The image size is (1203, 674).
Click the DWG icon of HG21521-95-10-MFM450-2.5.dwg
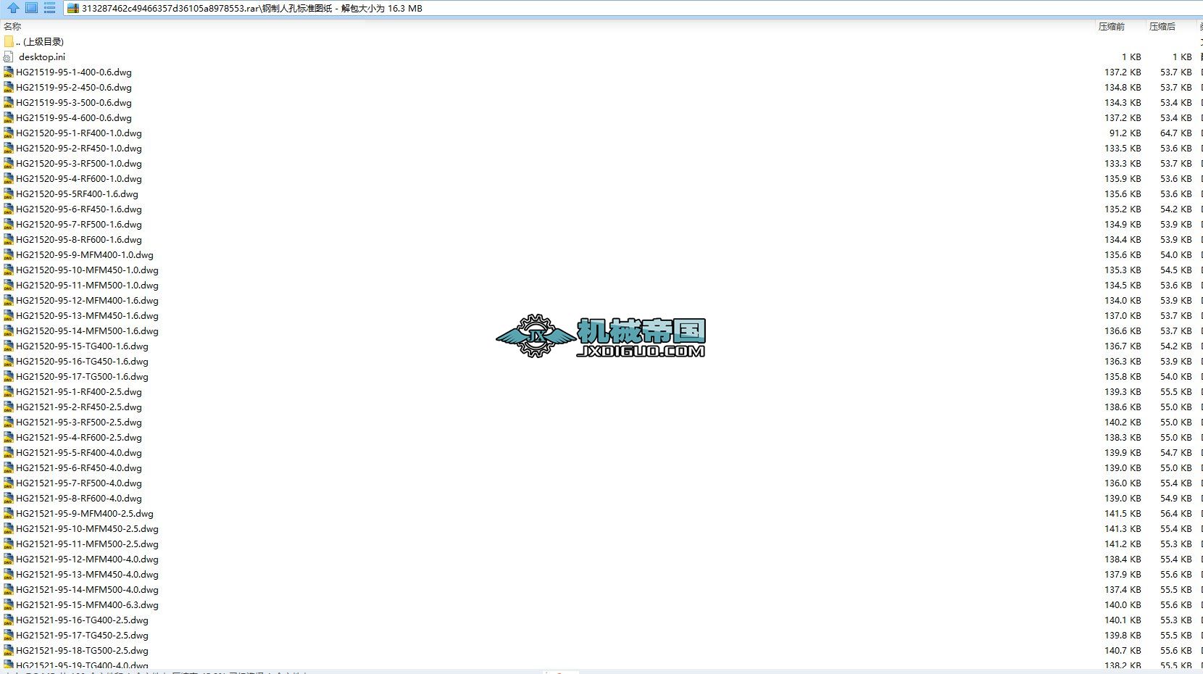coord(9,528)
